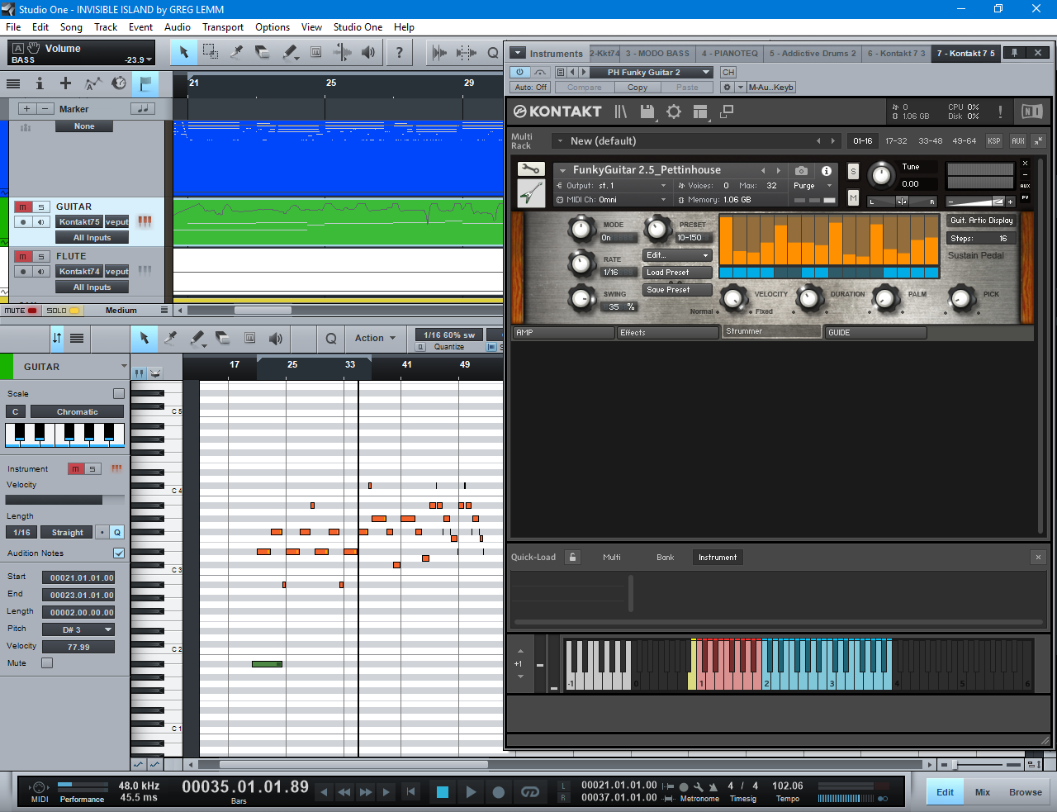The image size is (1057, 812).
Task: Click the editor magnifier Q icon
Action: pos(330,338)
